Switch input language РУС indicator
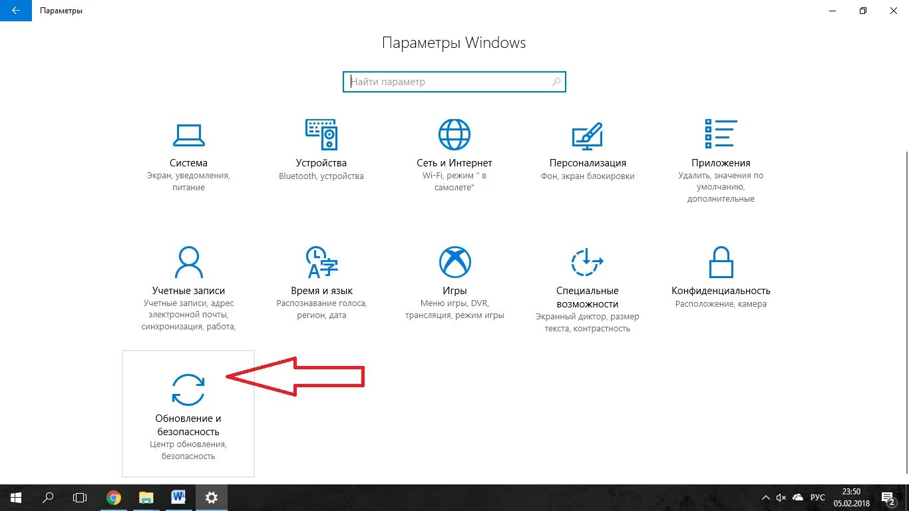The width and height of the screenshot is (909, 511). pos(818,498)
